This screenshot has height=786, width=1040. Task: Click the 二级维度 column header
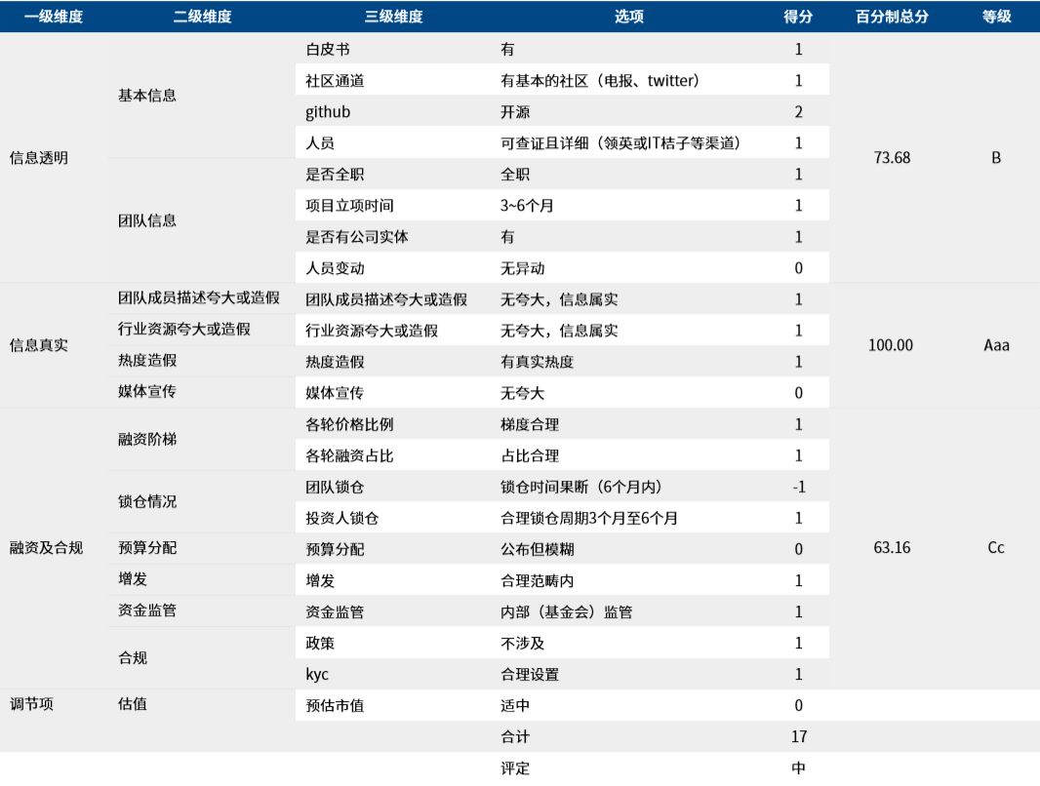pos(202,17)
